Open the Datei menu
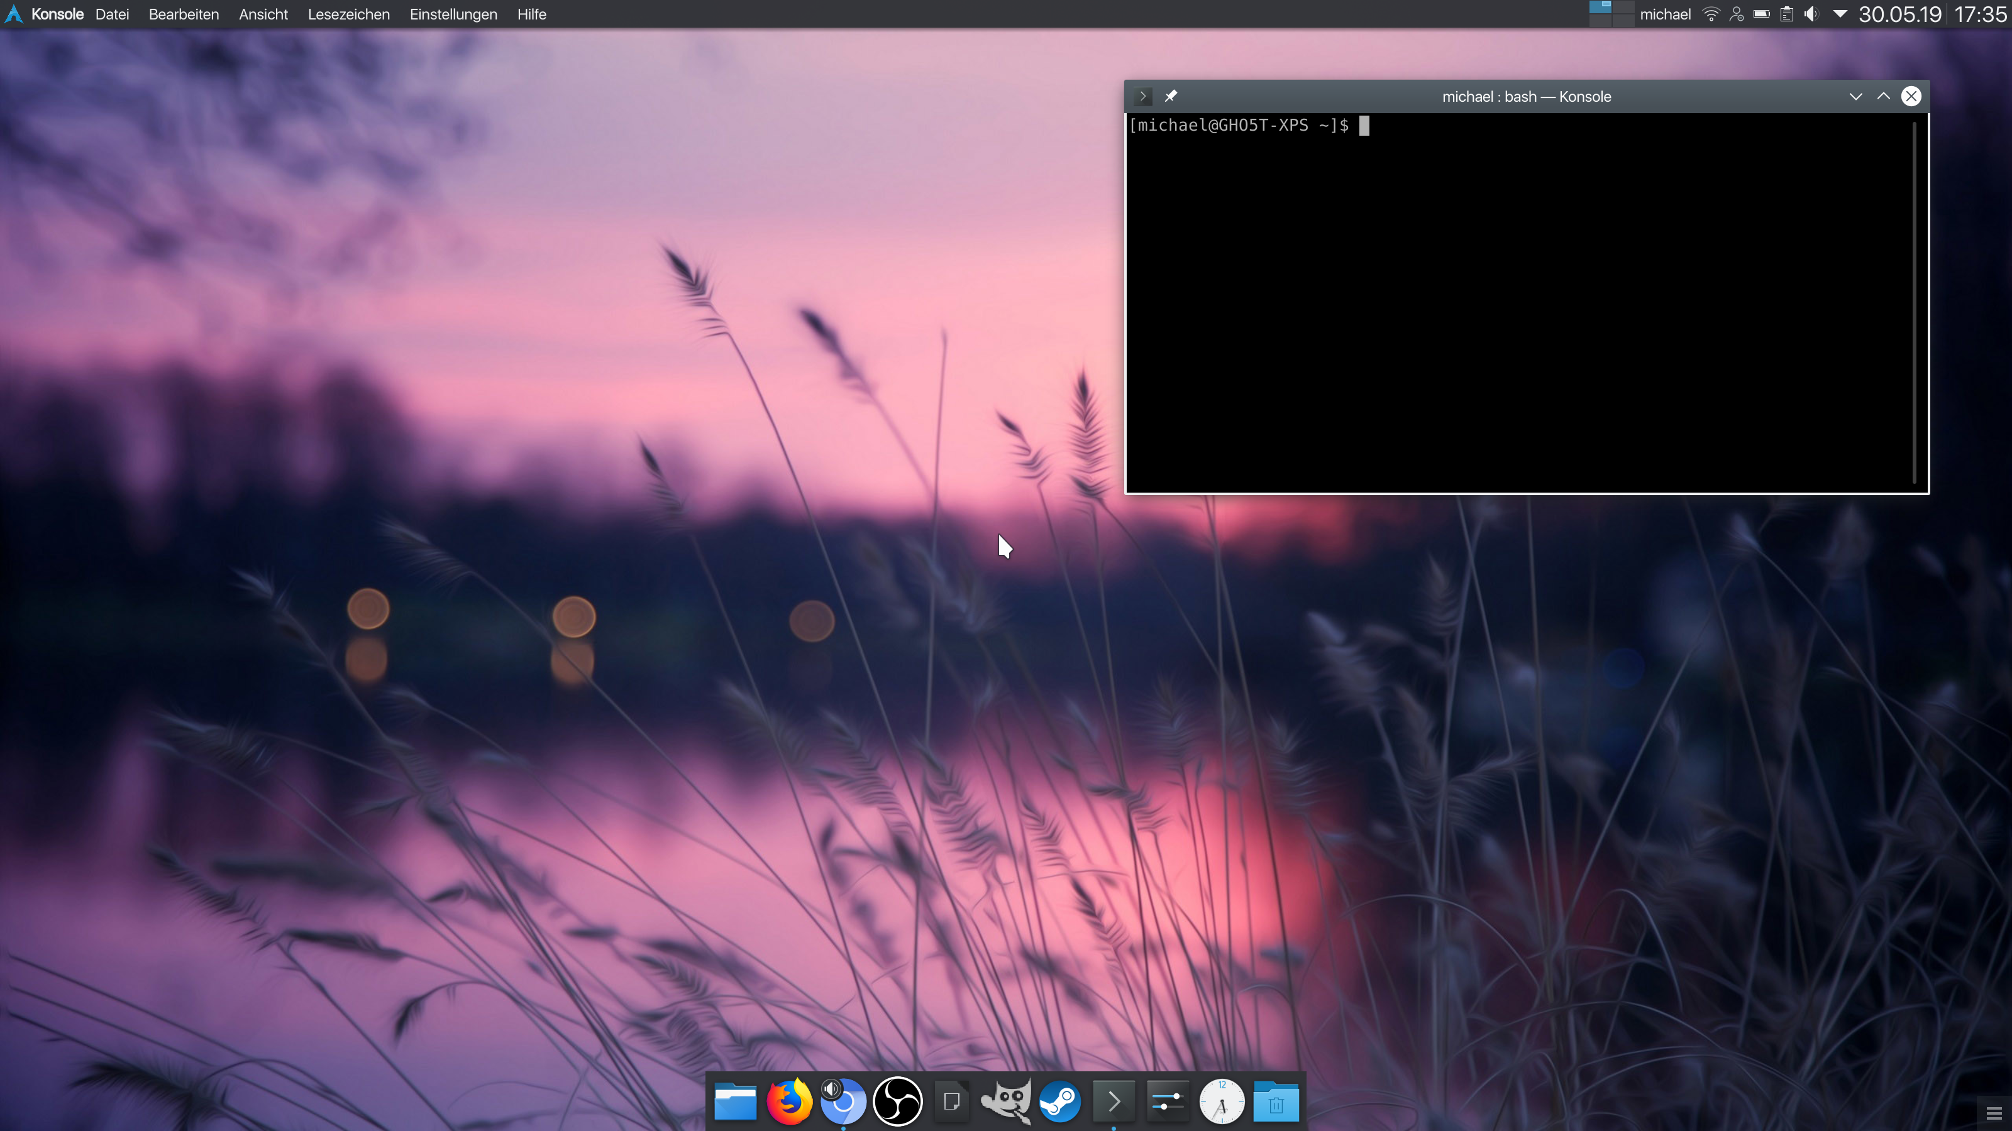 (112, 14)
